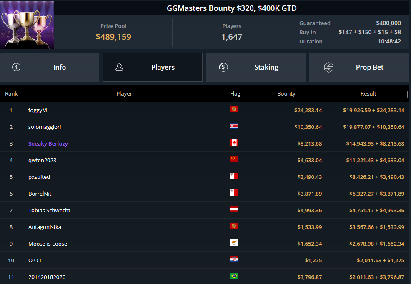
Task: Click 201420182020's bounty $3,796.87
Action: (x=310, y=277)
